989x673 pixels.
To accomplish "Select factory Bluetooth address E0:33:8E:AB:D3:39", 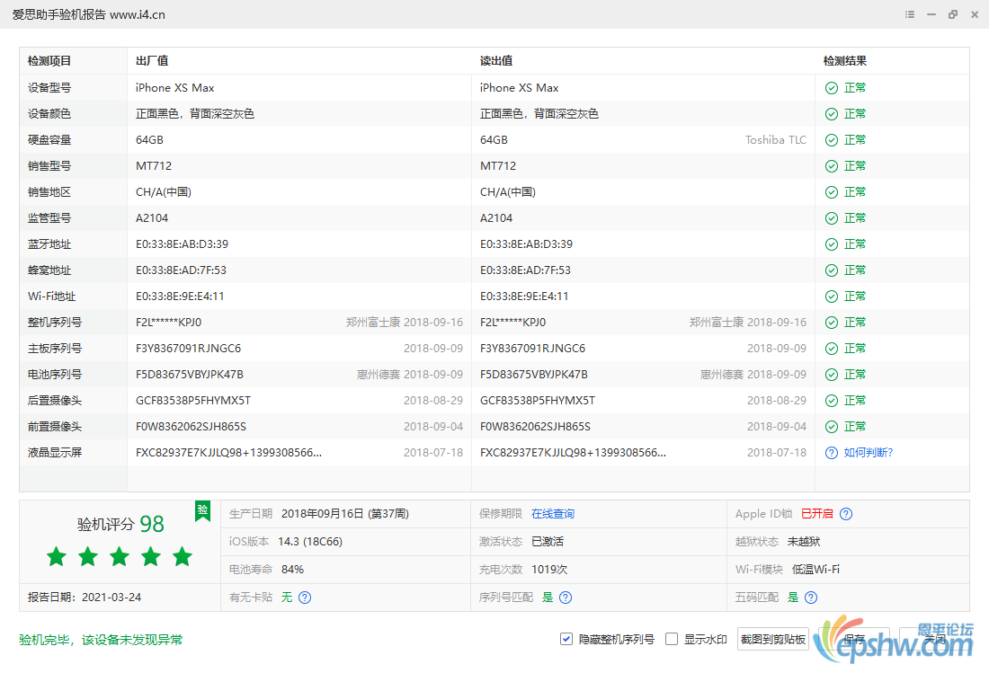I will [x=183, y=244].
